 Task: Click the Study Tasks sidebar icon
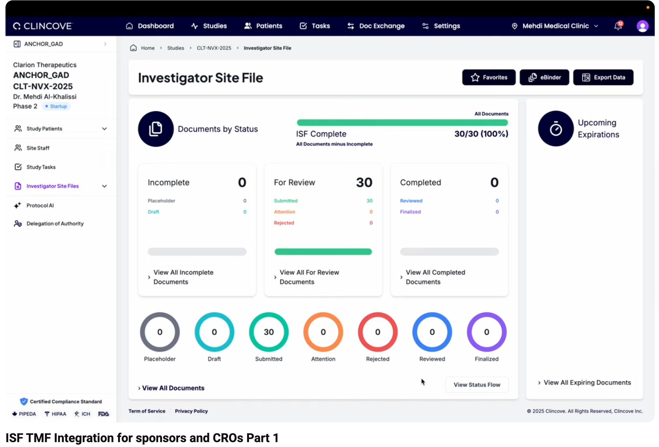point(18,167)
